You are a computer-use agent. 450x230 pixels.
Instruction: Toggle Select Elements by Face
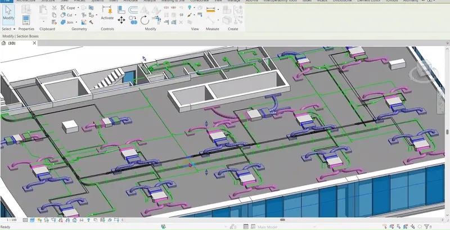pyautogui.click(x=406, y=227)
